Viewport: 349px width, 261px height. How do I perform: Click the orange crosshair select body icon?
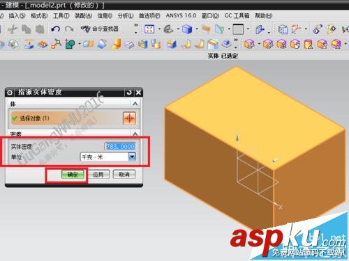129,118
